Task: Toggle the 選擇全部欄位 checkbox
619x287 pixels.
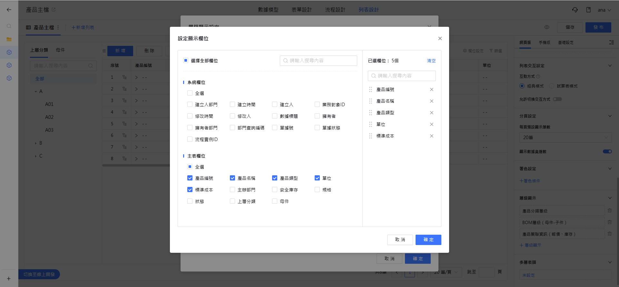Action: (x=186, y=60)
